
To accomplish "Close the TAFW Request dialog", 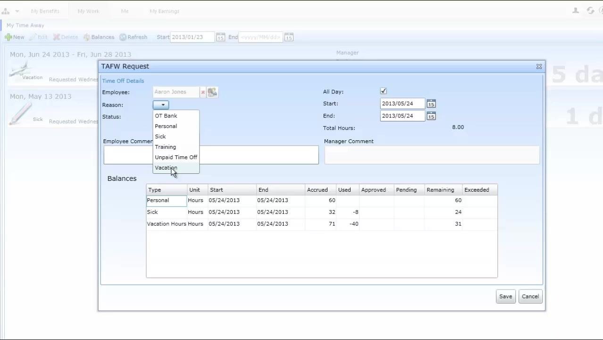I will point(539,67).
